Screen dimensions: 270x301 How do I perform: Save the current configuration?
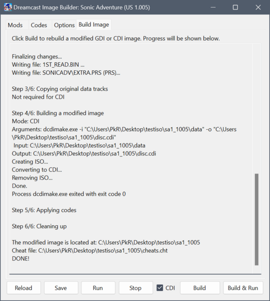[60, 288]
